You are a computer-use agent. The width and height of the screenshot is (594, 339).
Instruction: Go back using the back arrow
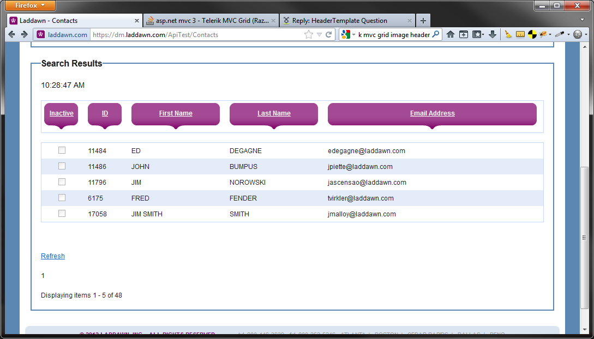(12, 35)
